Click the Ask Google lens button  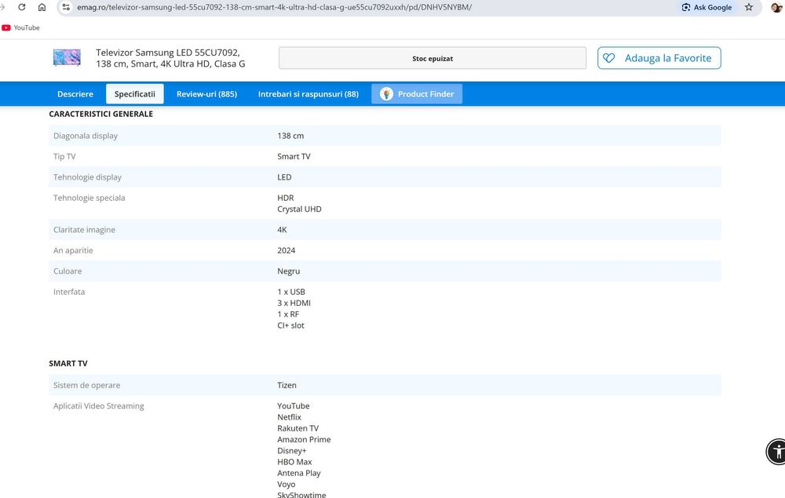706,7
